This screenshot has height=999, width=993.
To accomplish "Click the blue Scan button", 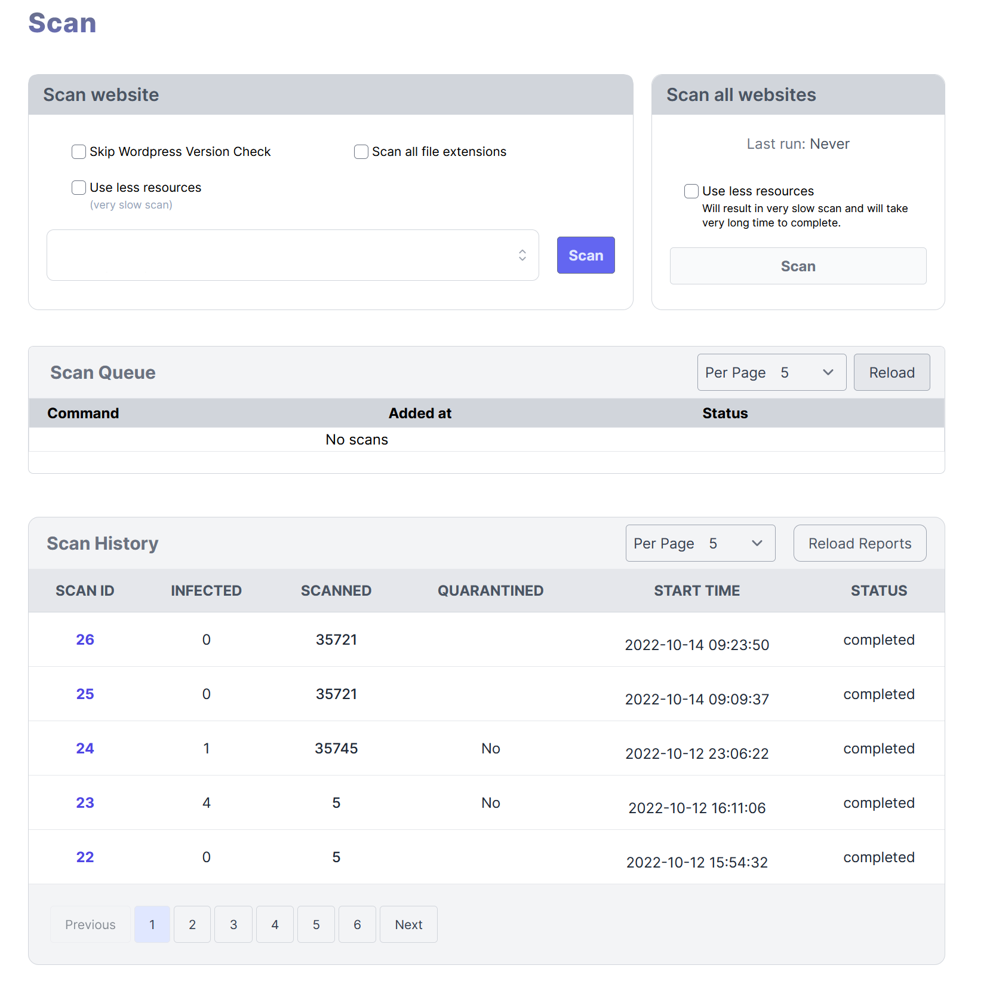I will [586, 255].
